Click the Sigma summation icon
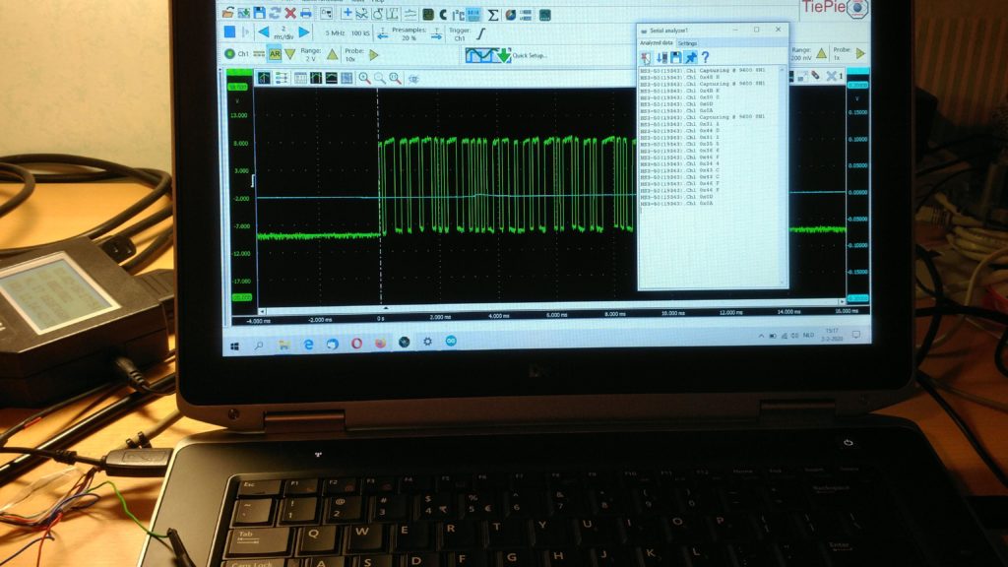 click(x=492, y=15)
